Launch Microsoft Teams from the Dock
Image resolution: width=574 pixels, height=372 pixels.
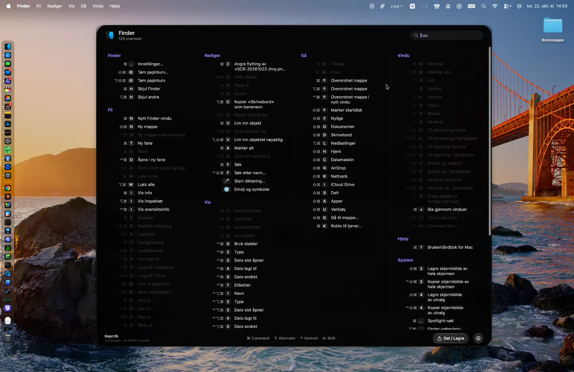point(8,81)
